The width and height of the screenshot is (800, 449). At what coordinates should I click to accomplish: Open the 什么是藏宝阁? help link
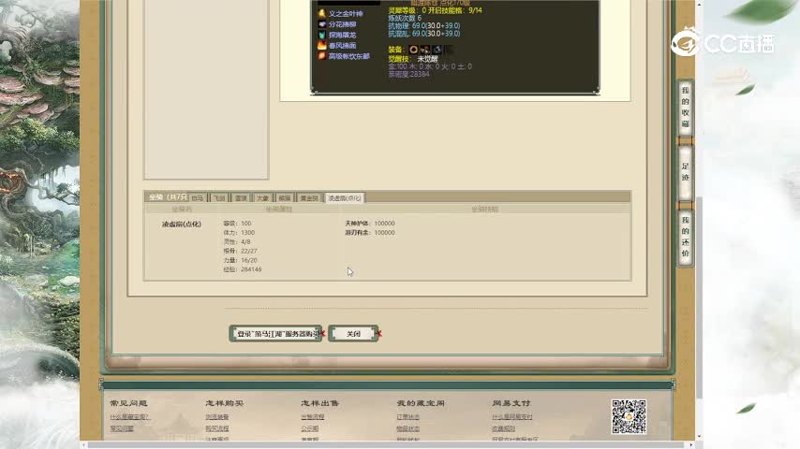pyautogui.click(x=129, y=416)
